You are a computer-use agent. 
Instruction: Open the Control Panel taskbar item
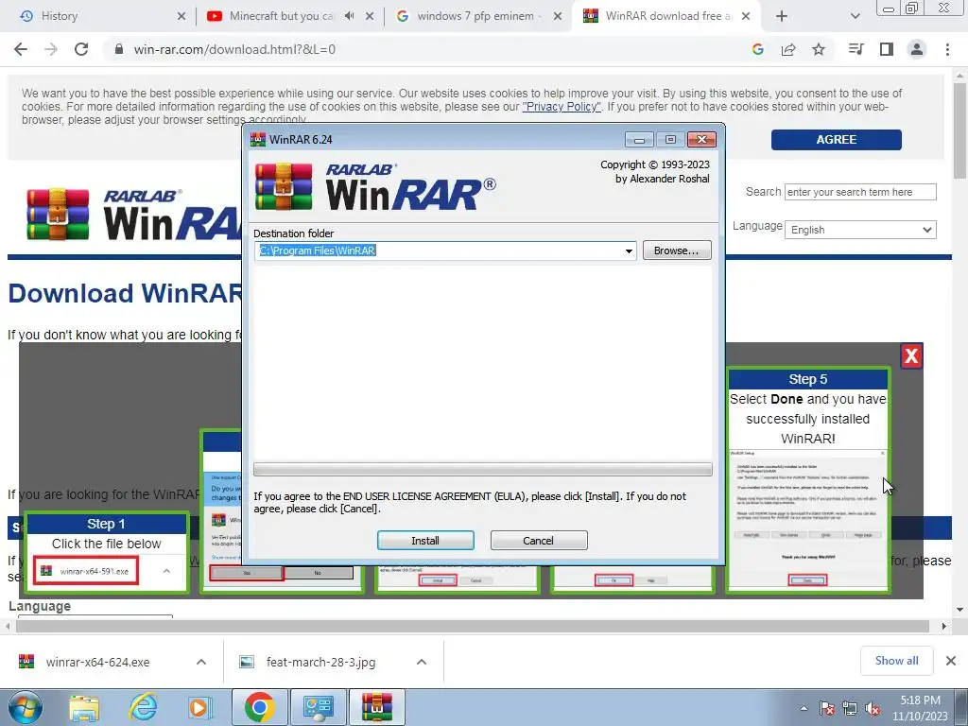318,707
